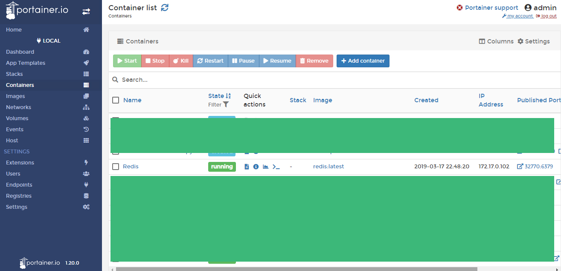Sort by the Stack column header
The height and width of the screenshot is (271, 561).
[x=298, y=100]
